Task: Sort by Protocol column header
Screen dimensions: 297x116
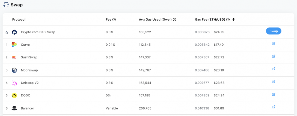Action: click(x=19, y=20)
